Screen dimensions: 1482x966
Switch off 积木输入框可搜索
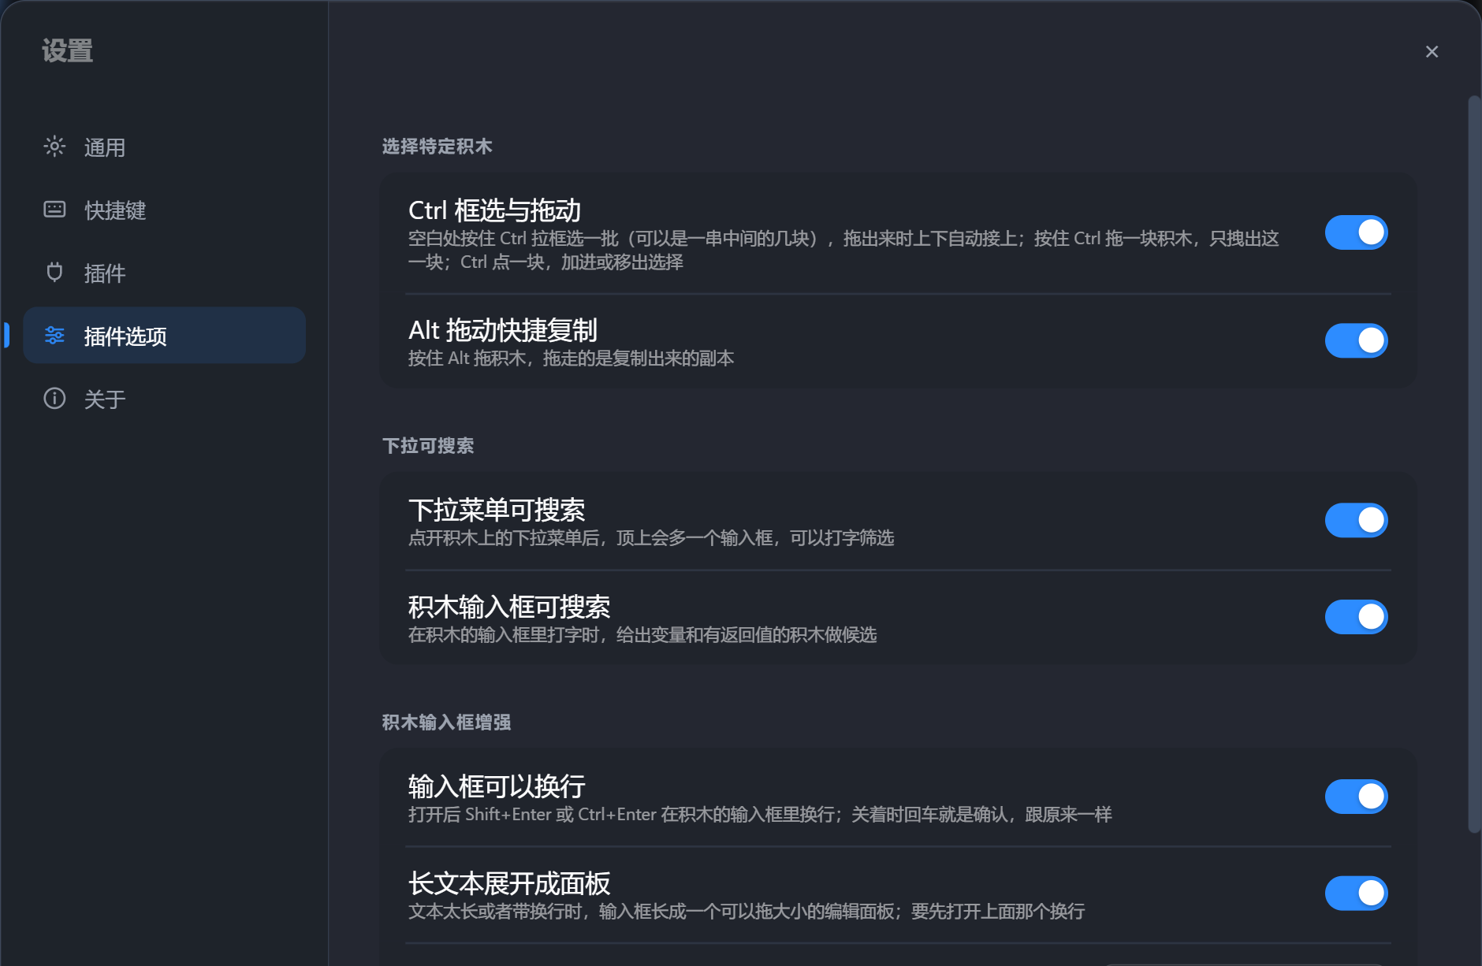click(1356, 618)
